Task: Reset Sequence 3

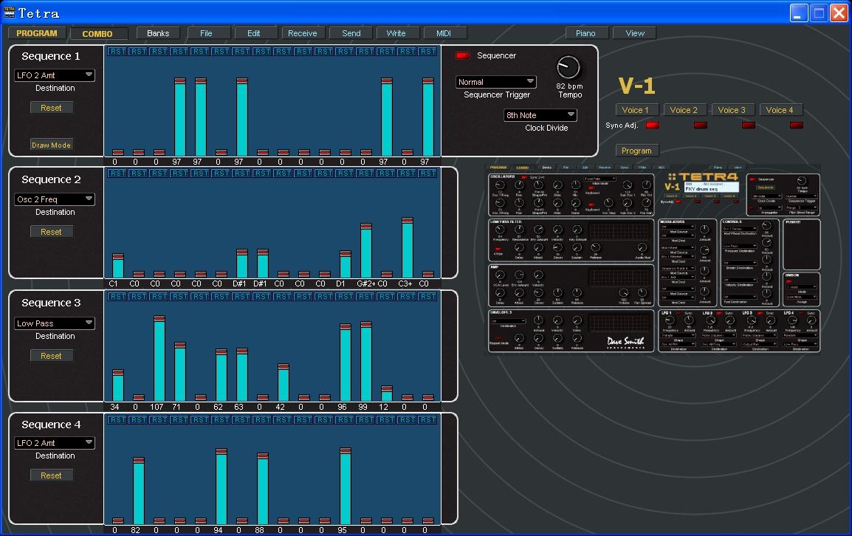Action: 52,356
